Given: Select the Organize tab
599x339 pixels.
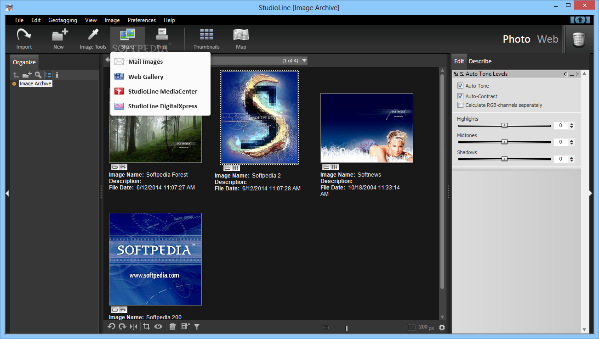Looking at the screenshot, I should click(x=24, y=62).
